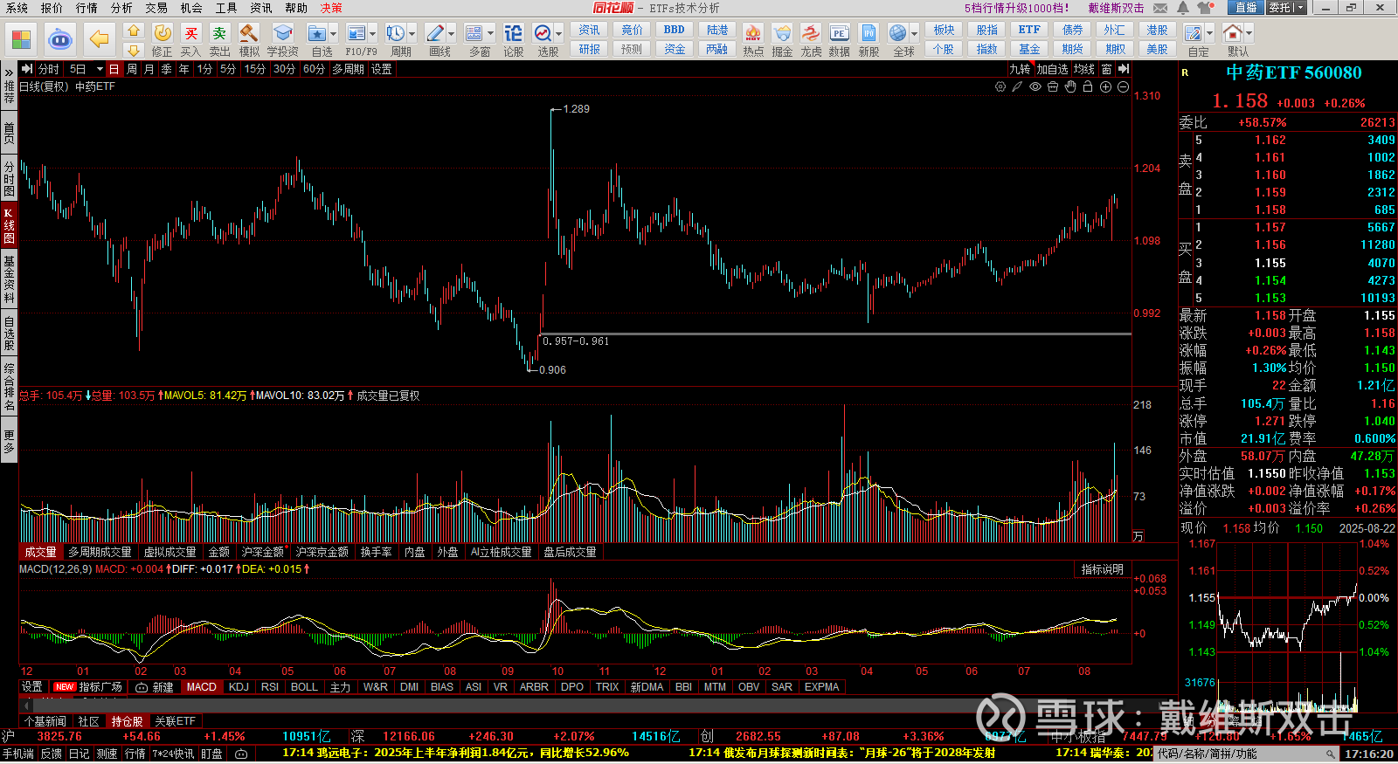Select the 周 weekly period
The image size is (1398, 764).
click(131, 69)
